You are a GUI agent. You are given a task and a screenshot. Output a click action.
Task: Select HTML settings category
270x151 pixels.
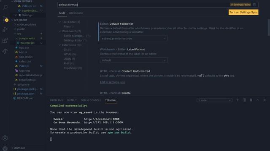click(x=70, y=54)
